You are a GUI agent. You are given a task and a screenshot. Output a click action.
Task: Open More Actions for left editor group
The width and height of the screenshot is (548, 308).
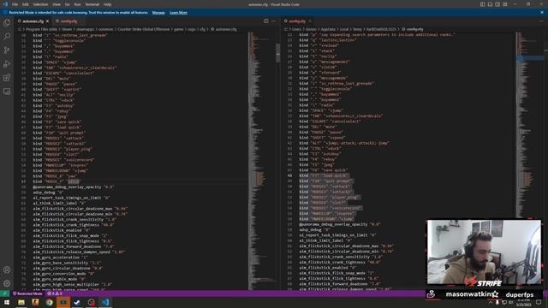(273, 21)
